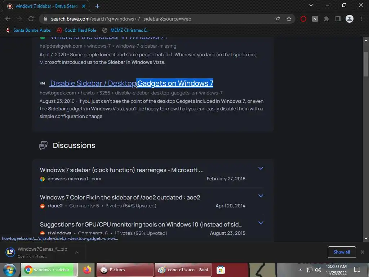Click the howtogeek.com breadcrumb URL

coord(131,93)
